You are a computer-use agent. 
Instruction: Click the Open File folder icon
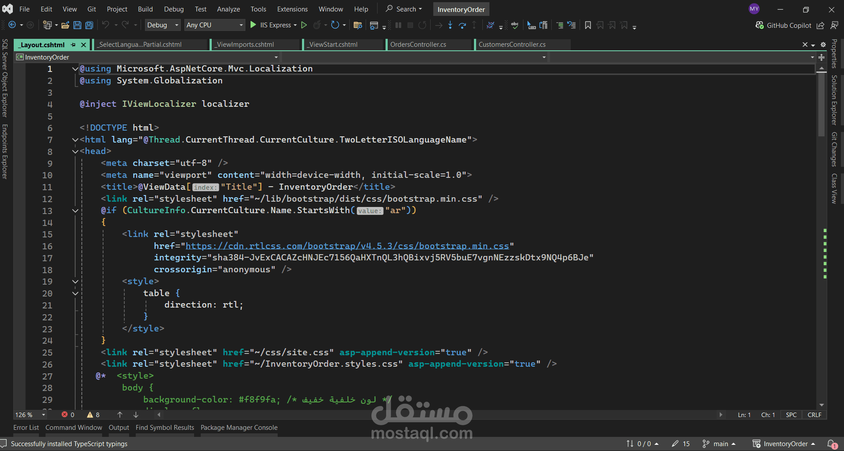pyautogui.click(x=65, y=25)
